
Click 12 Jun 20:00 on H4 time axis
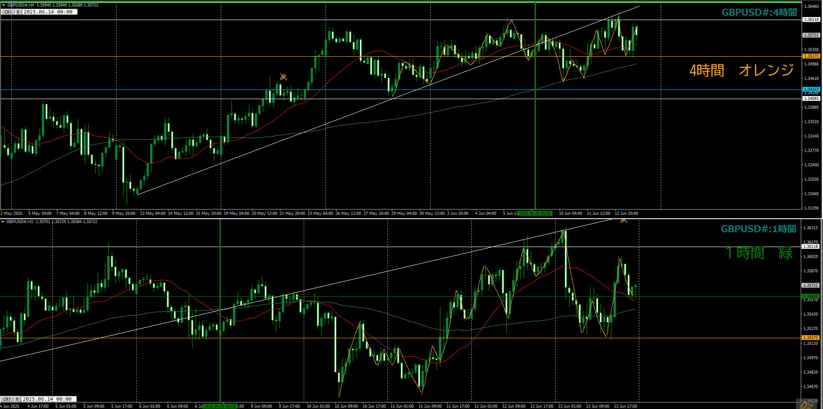[626, 213]
